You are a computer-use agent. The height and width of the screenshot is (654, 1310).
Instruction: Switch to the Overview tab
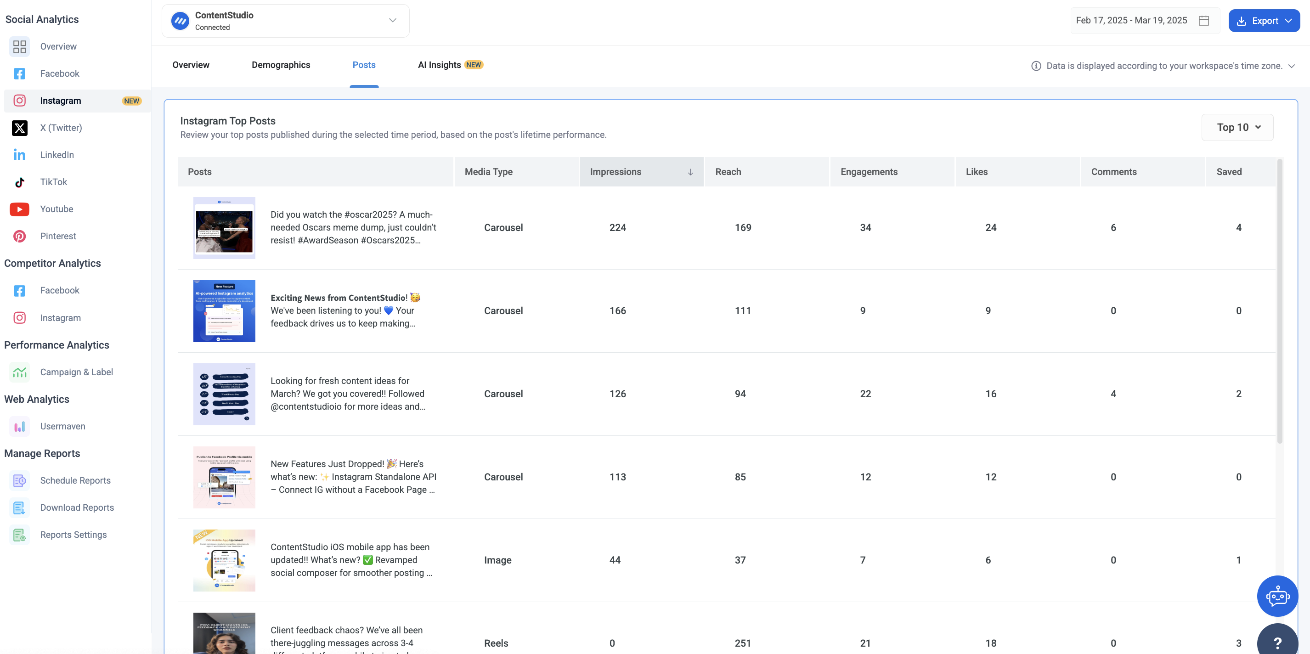191,65
